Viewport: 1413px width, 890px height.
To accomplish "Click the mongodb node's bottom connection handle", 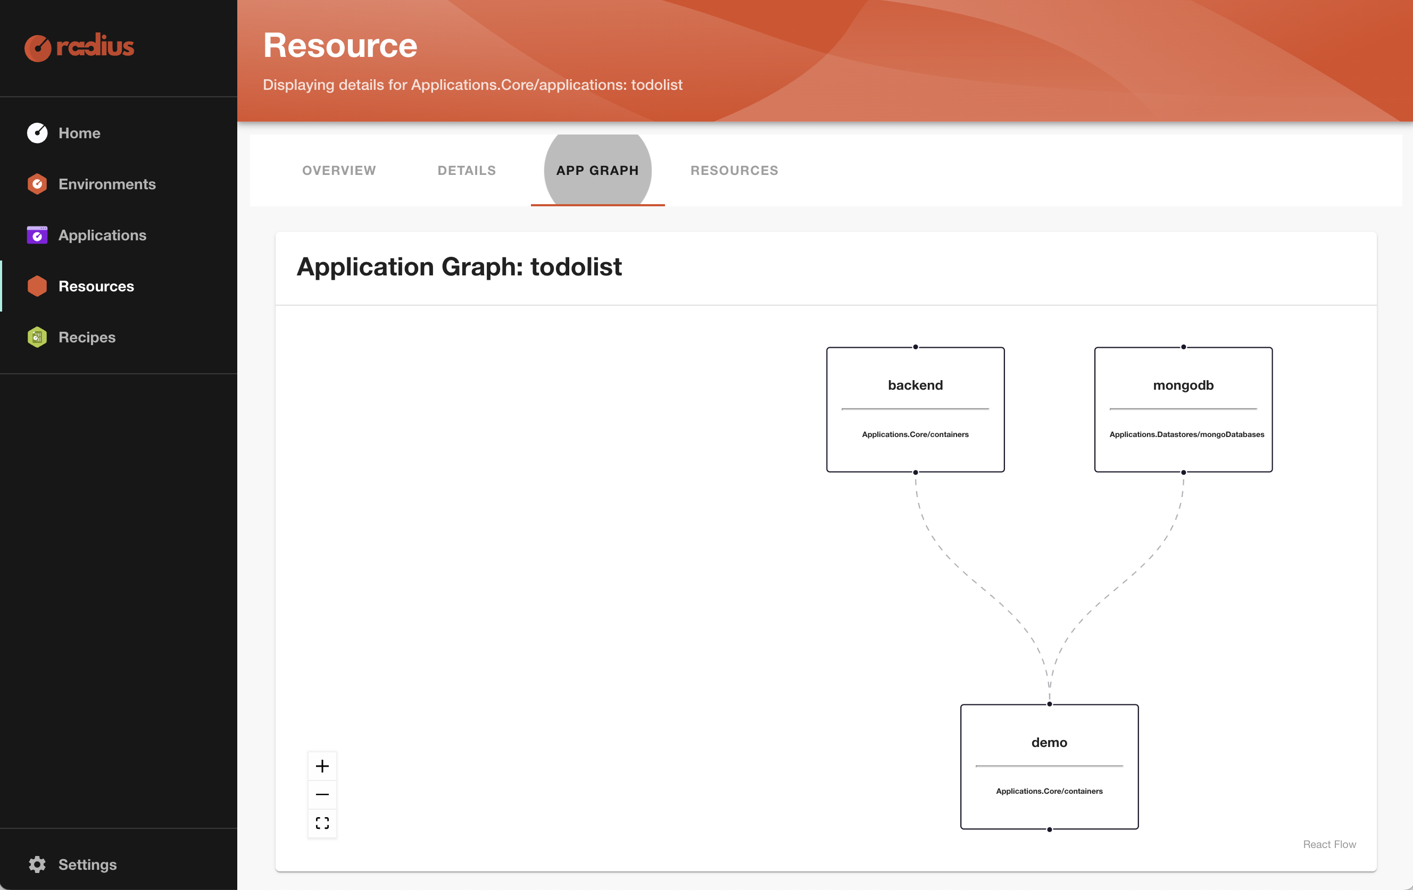I will click(x=1184, y=473).
